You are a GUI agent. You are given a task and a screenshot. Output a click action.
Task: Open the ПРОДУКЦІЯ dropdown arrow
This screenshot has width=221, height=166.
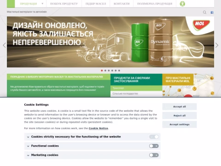tap(42, 4)
